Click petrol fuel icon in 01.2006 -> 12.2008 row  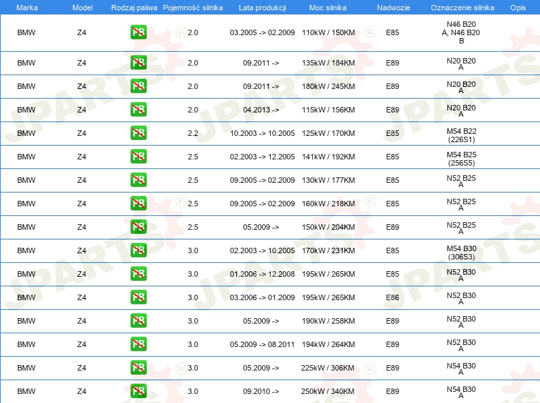click(x=138, y=273)
